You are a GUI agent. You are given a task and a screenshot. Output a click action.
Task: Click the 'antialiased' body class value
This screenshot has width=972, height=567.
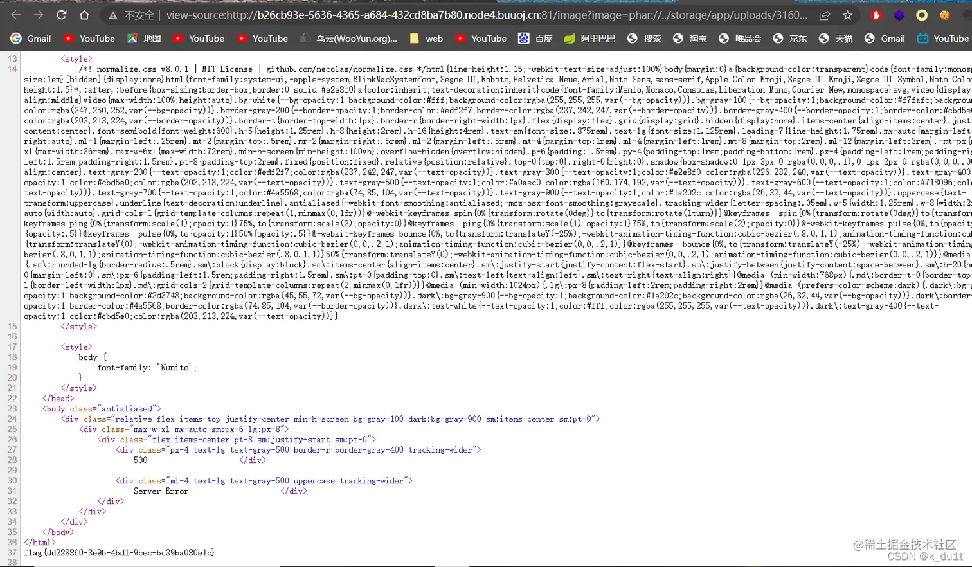127,408
